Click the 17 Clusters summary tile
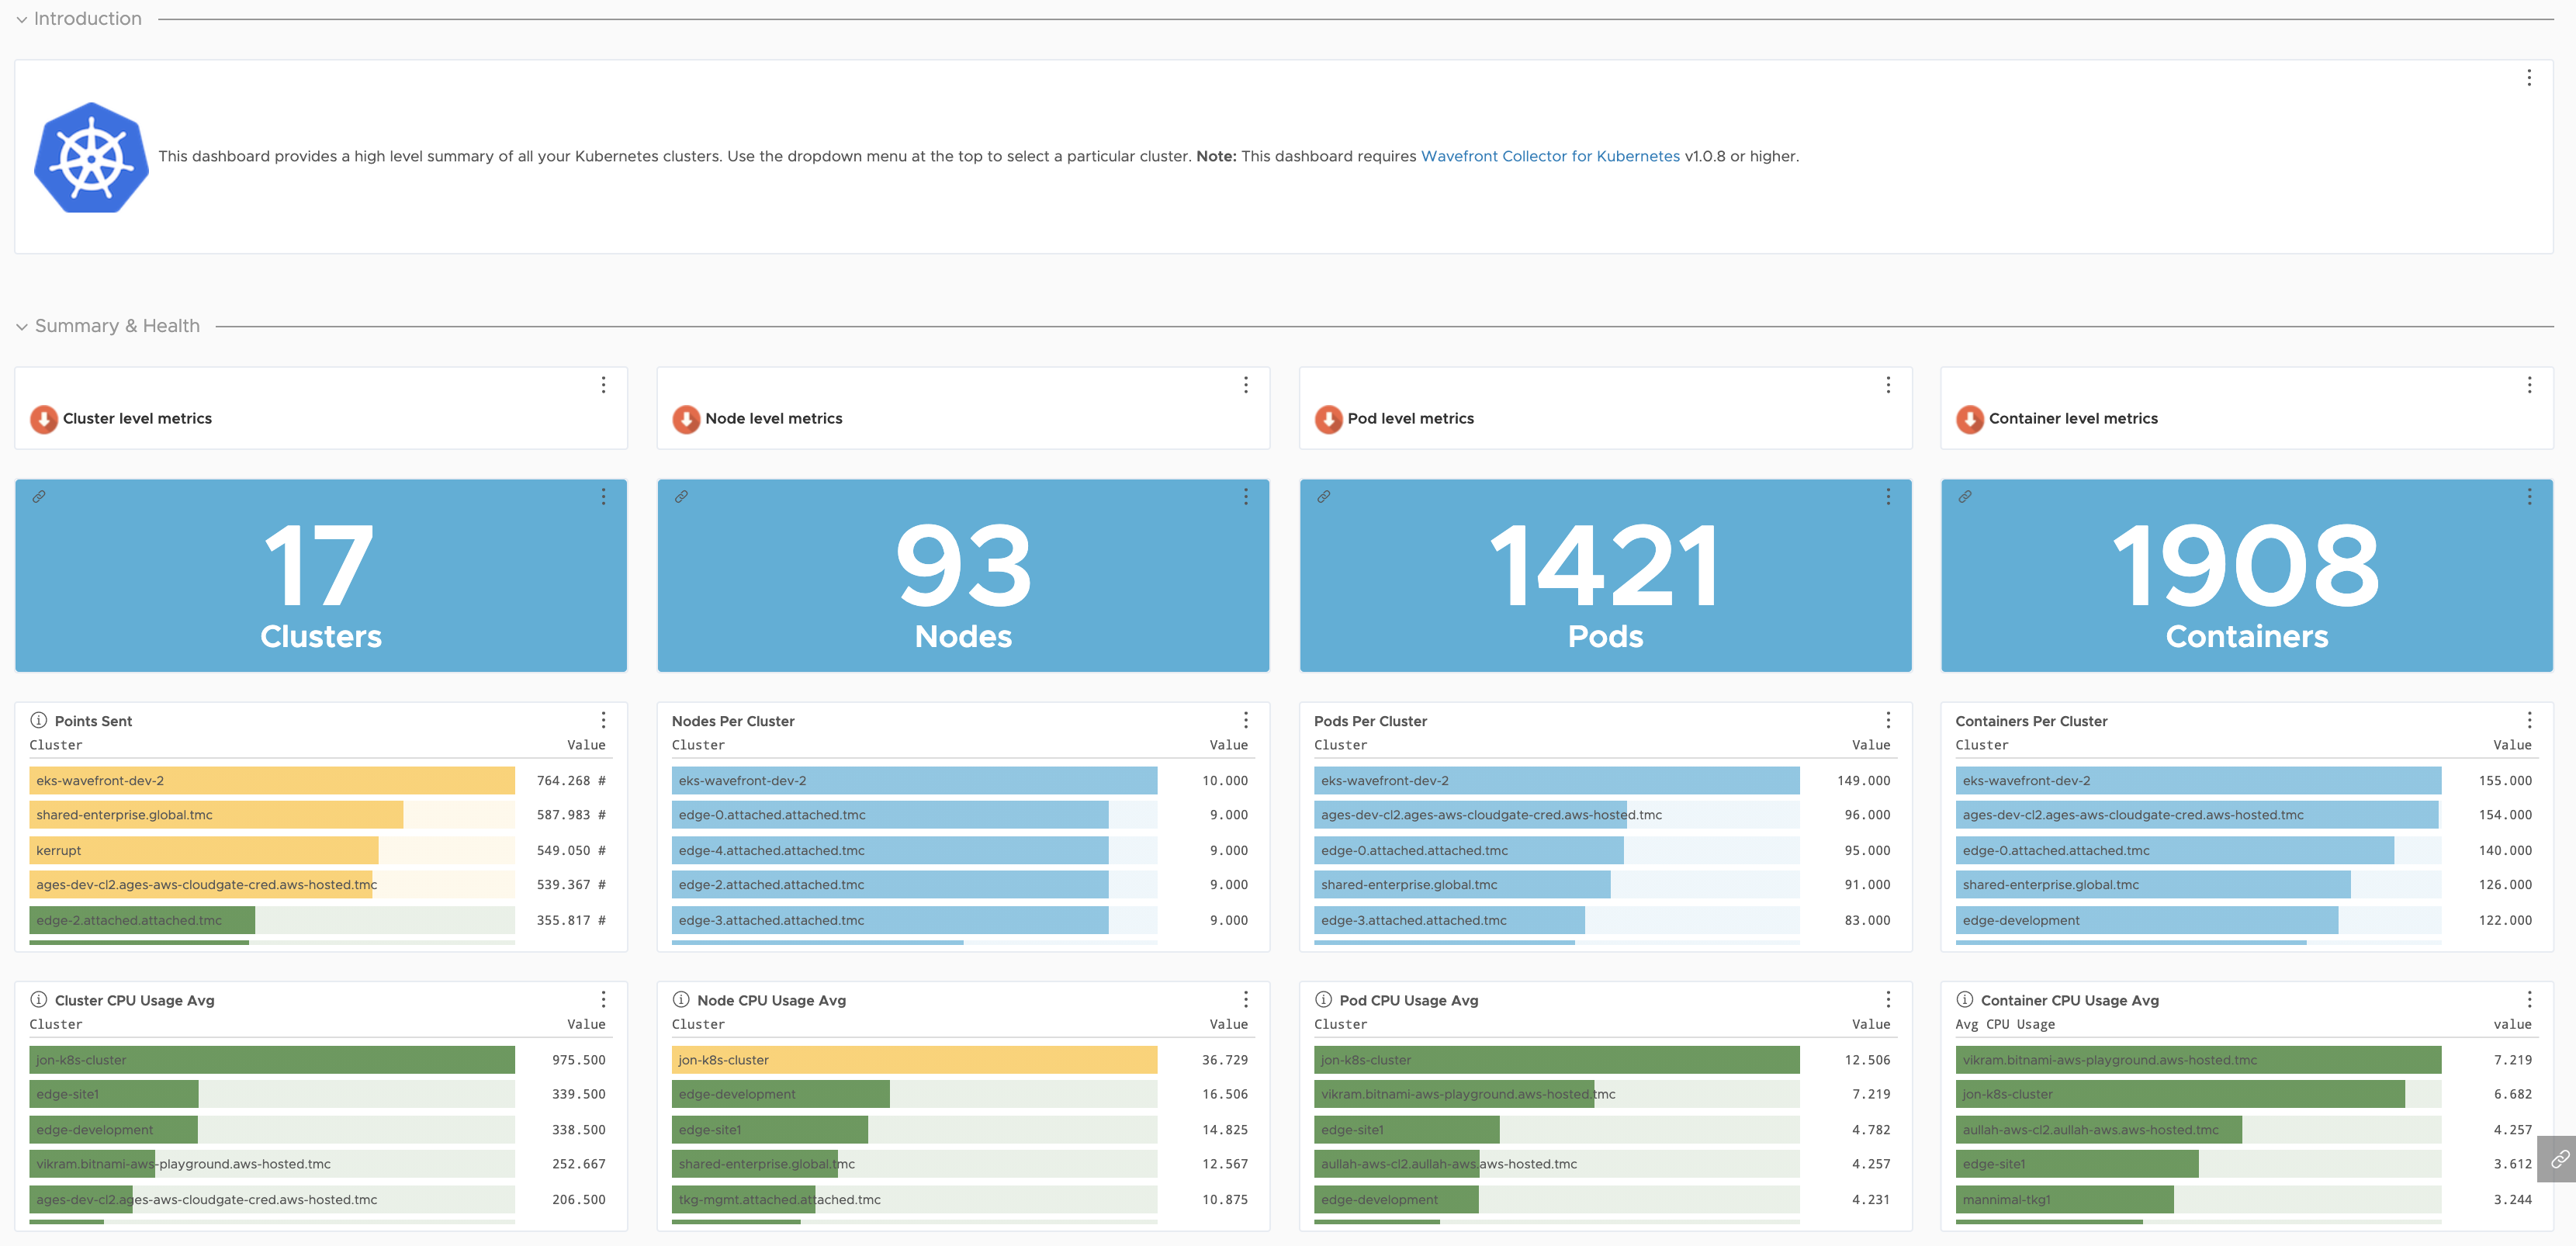This screenshot has height=1246, width=2576. (321, 576)
